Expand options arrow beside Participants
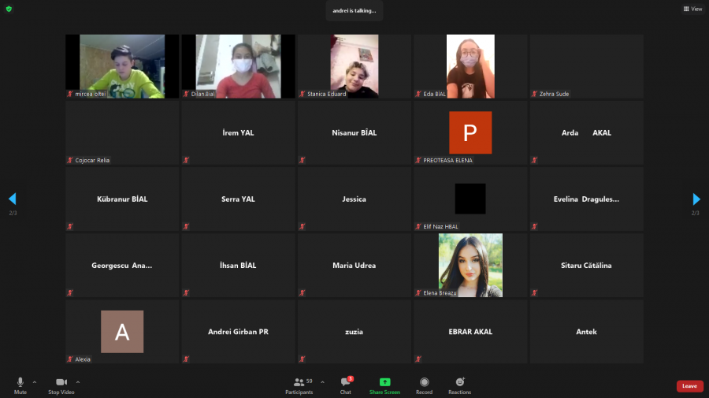The image size is (709, 398). [x=322, y=381]
